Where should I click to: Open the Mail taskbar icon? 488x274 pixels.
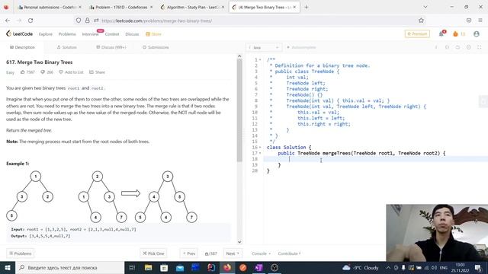(x=180, y=267)
